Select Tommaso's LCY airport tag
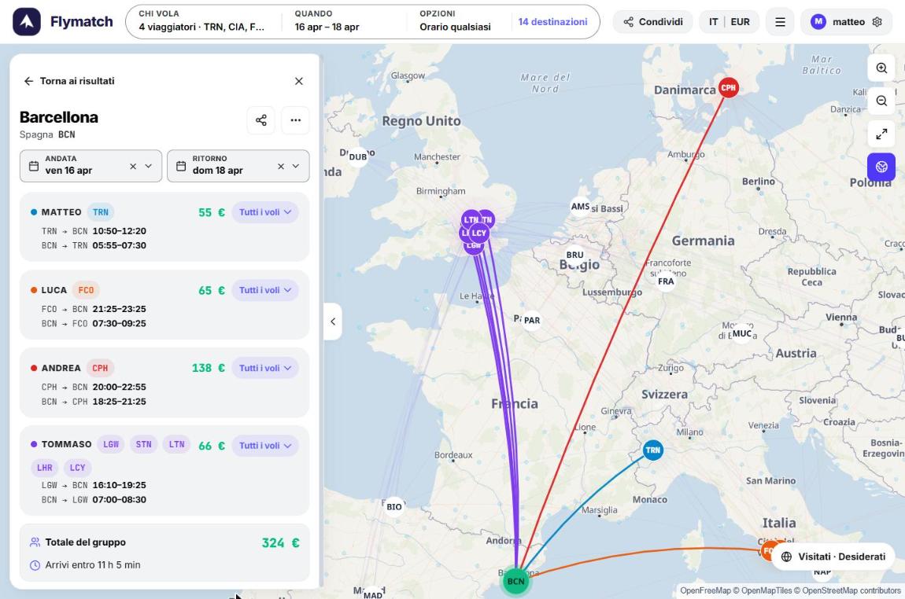905x599 pixels. click(x=77, y=468)
